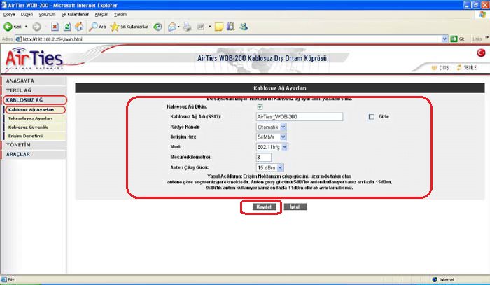Open the Sık Kullanılanlar menu
Viewport: 490px width, 285px height.
click(75, 15)
